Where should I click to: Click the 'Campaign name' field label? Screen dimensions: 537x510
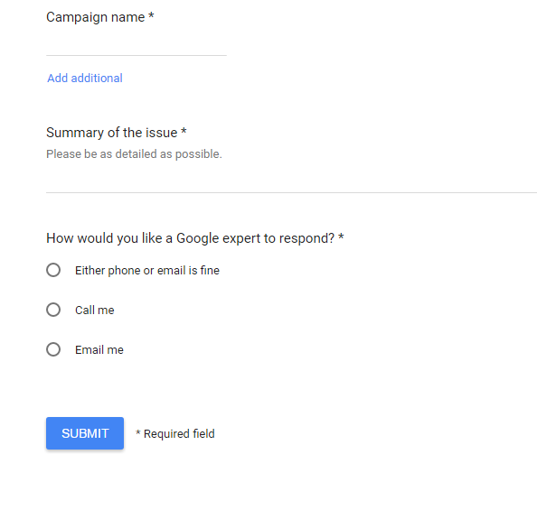96,17
